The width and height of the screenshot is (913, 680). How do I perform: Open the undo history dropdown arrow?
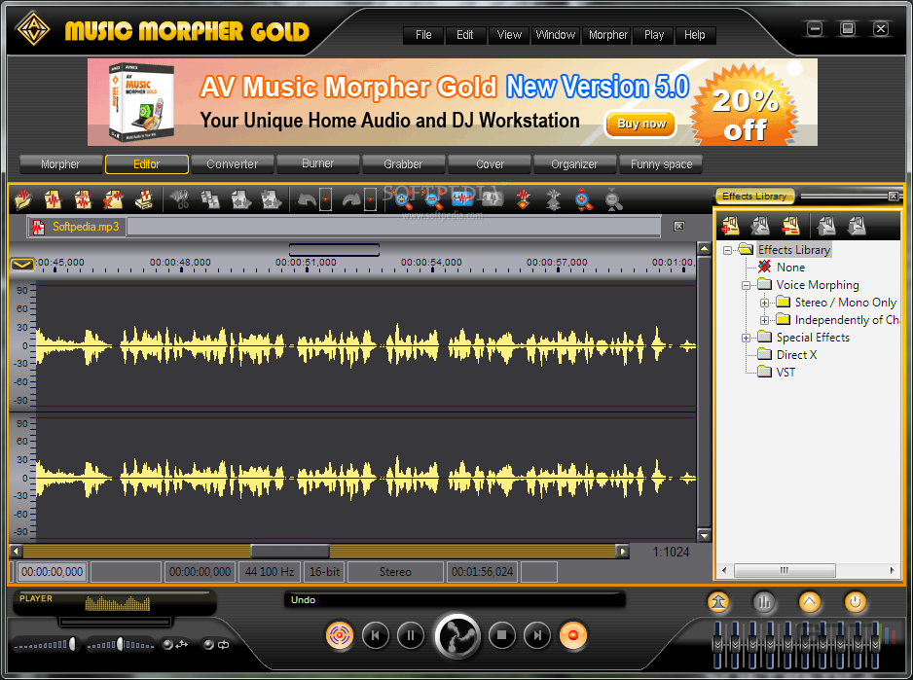click(x=325, y=199)
